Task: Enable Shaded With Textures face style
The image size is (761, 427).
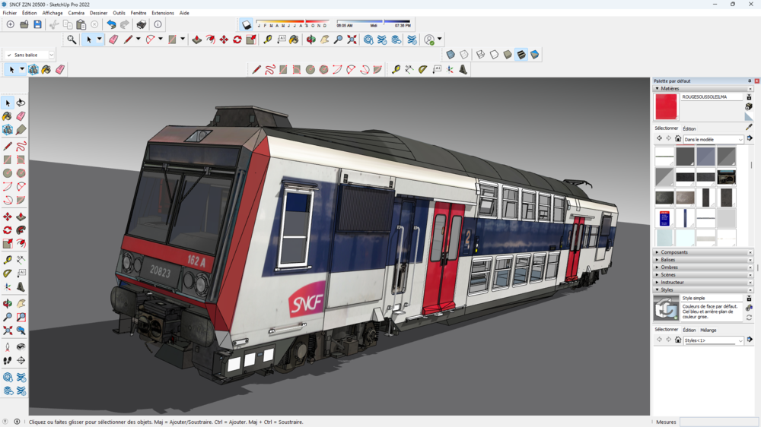Action: pos(521,54)
